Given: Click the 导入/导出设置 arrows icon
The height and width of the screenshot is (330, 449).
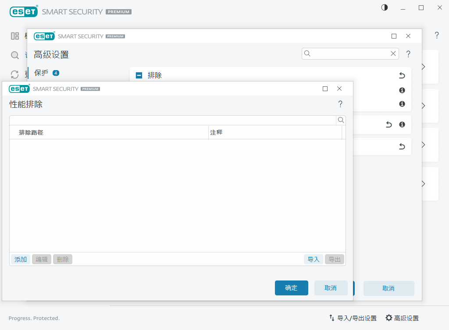Looking at the screenshot, I should (332, 318).
